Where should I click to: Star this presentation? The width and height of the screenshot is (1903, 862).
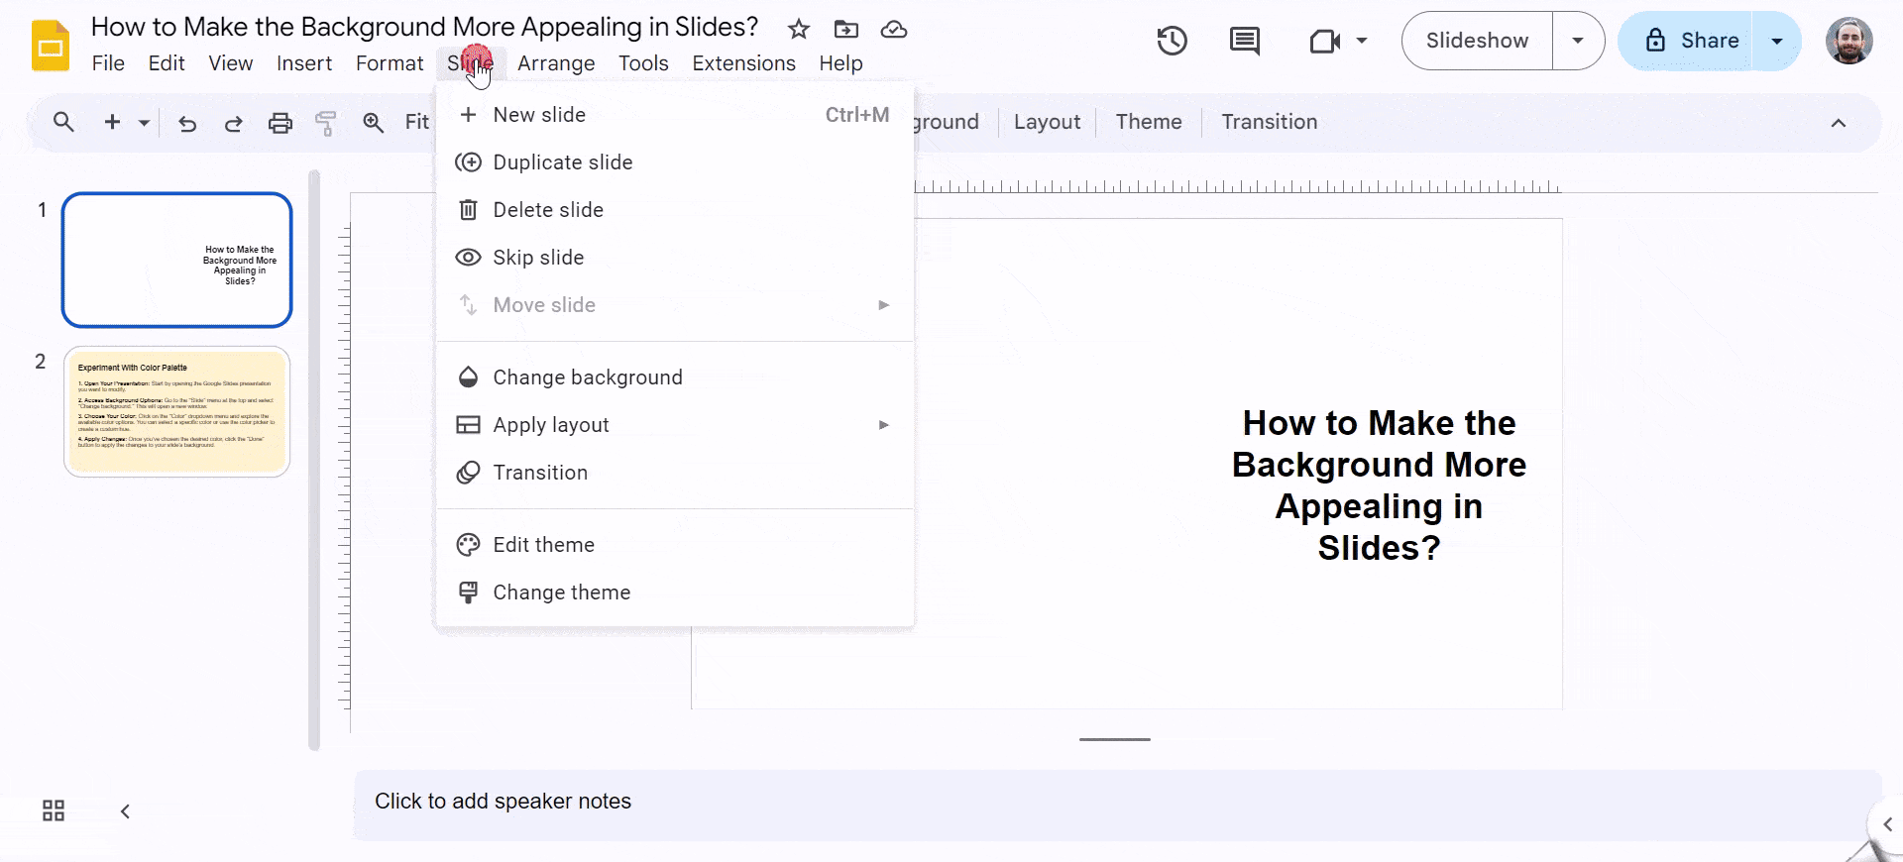point(799,29)
